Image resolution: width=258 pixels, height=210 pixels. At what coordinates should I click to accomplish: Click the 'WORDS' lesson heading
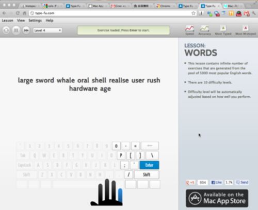point(201,52)
